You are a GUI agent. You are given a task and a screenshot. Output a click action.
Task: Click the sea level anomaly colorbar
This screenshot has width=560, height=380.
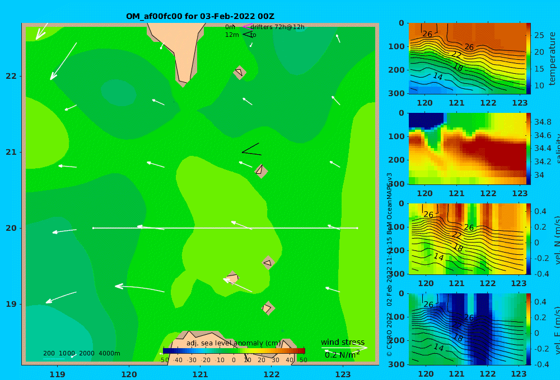234,351
